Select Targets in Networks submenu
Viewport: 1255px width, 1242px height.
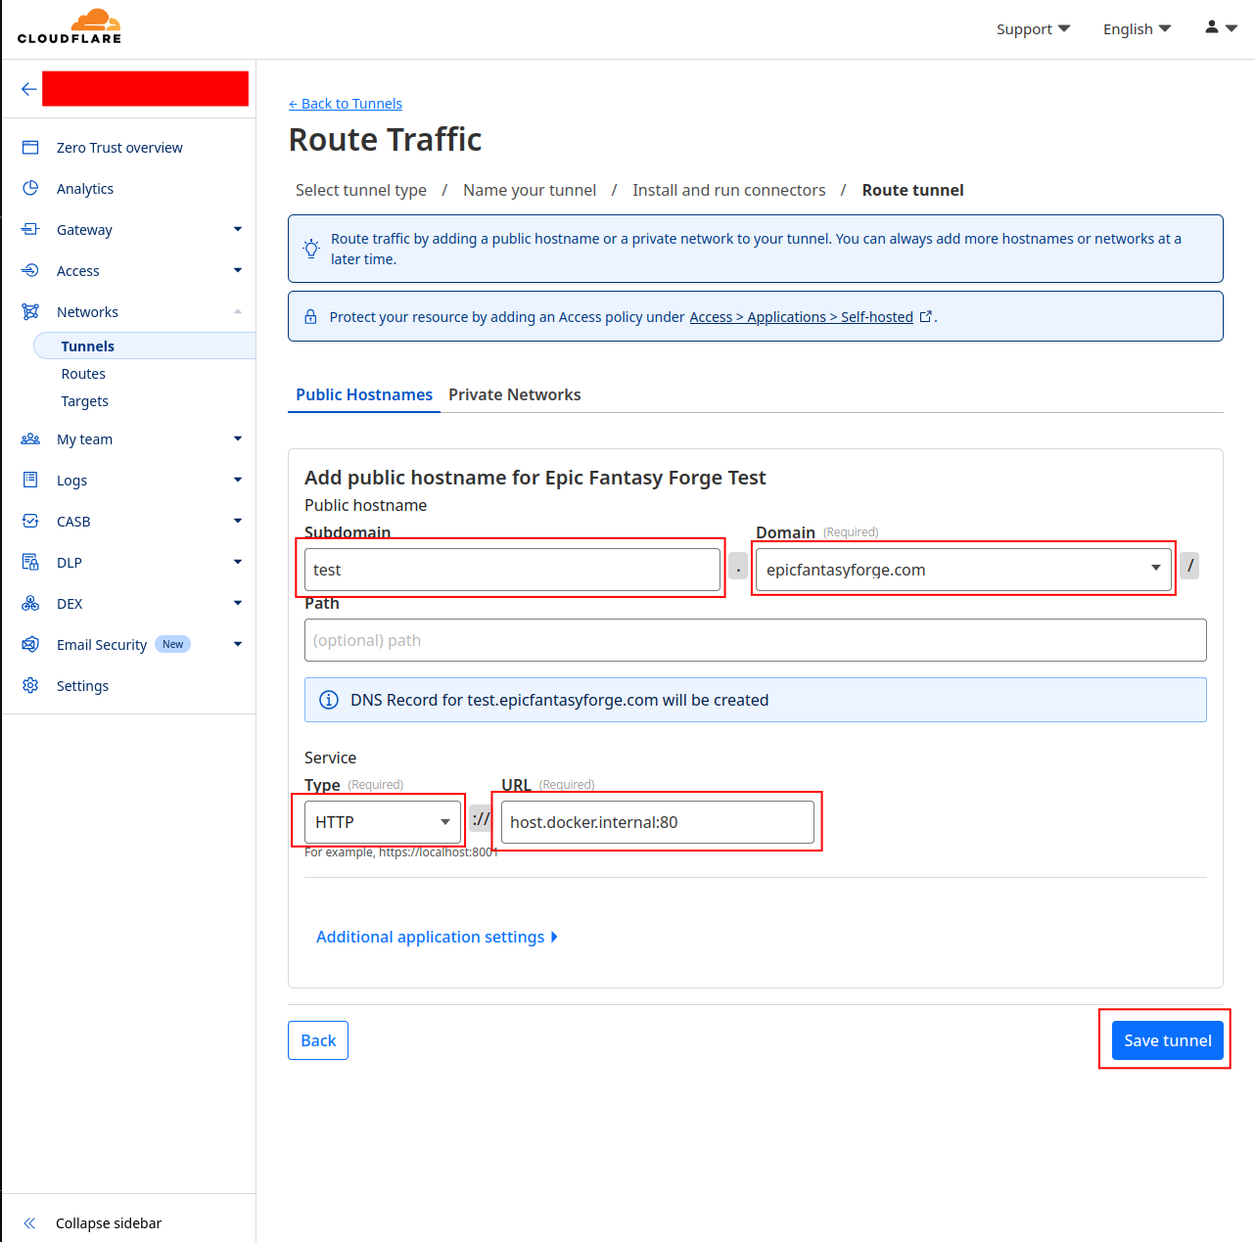[84, 401]
